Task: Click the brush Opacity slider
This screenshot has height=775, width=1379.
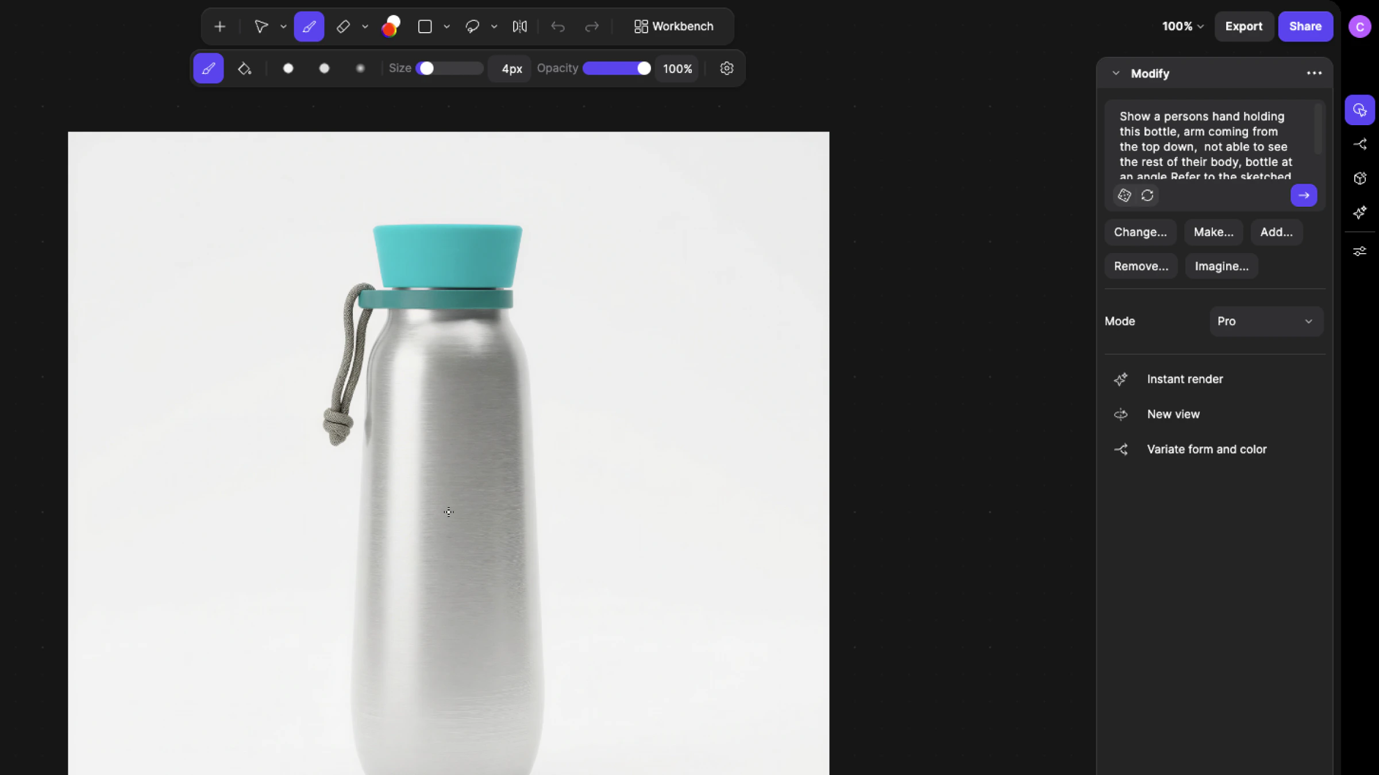Action: coord(616,69)
